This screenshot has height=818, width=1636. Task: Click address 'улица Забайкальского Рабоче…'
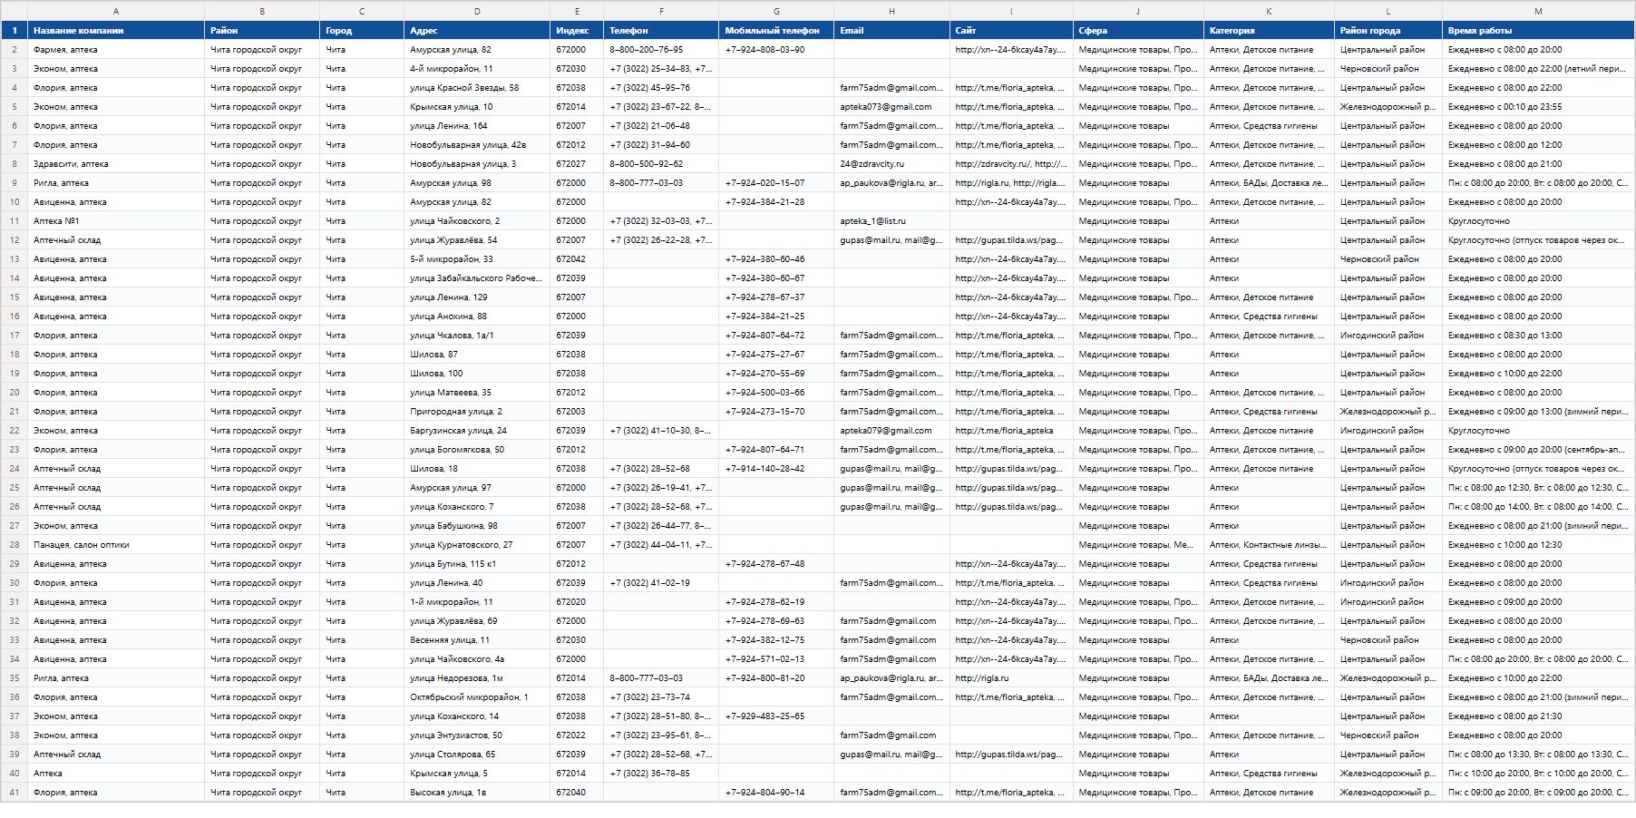click(x=477, y=278)
